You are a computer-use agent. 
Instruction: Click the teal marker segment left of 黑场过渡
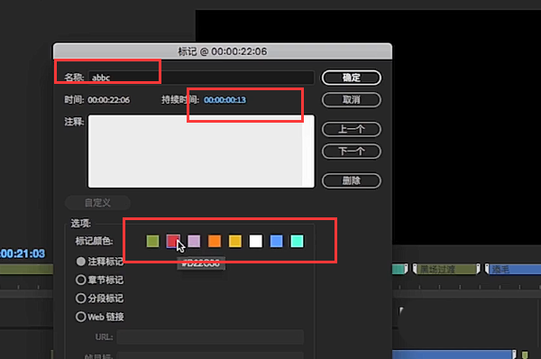pos(400,269)
